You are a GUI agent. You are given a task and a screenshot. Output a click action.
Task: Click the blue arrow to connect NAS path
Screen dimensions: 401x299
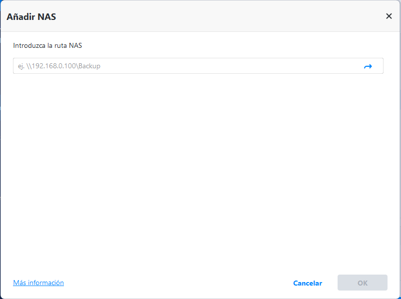368,66
